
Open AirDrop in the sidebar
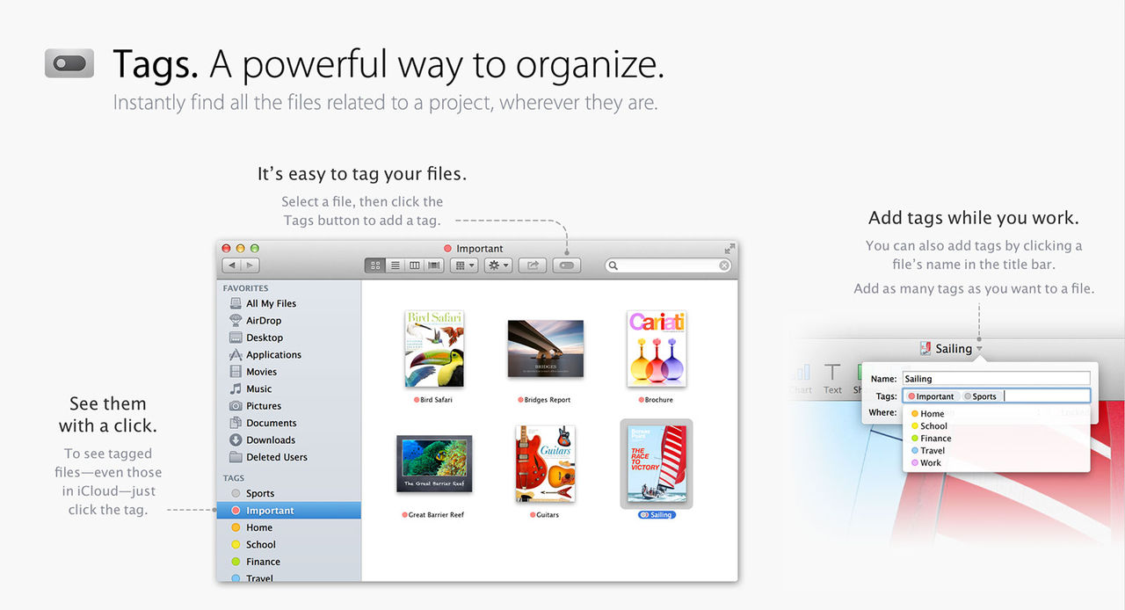coord(264,321)
